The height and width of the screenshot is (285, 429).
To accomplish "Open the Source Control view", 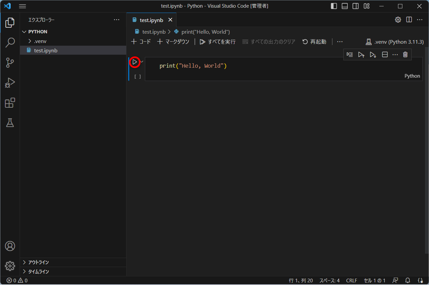I will [10, 63].
